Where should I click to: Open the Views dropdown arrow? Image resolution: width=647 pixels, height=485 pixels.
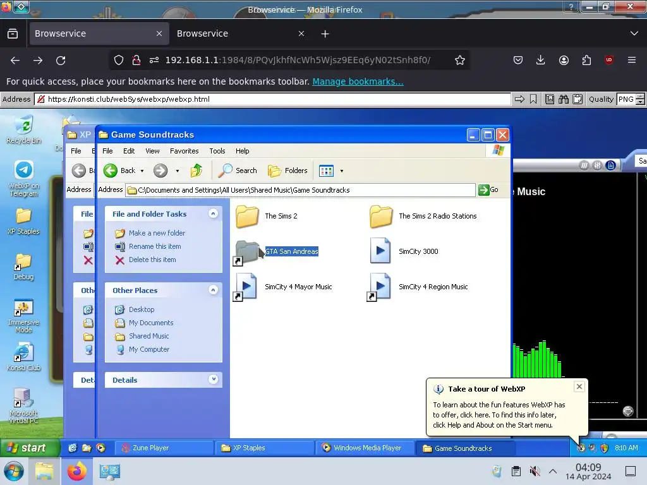pos(342,171)
